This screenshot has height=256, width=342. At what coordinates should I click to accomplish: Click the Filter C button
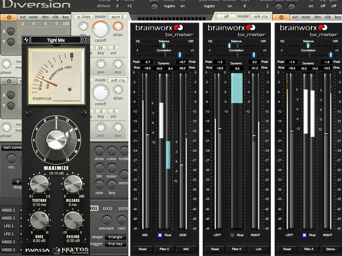[x=164, y=249]
